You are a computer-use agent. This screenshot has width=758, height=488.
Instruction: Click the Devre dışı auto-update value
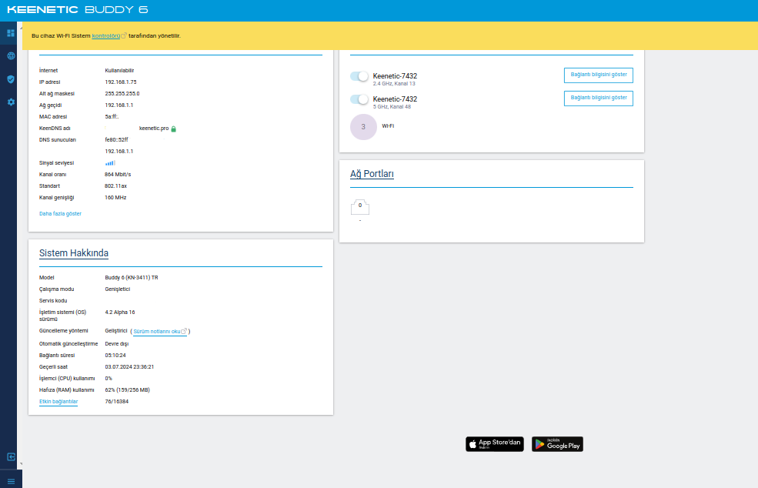[117, 344]
